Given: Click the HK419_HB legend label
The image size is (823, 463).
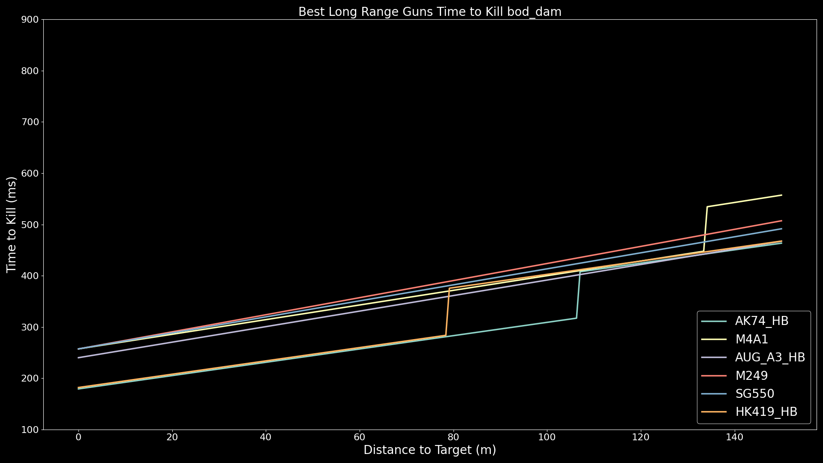Looking at the screenshot, I should point(766,412).
